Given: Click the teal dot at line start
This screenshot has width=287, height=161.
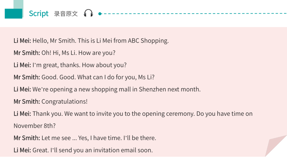Looking at the screenshot, I should (100, 14).
